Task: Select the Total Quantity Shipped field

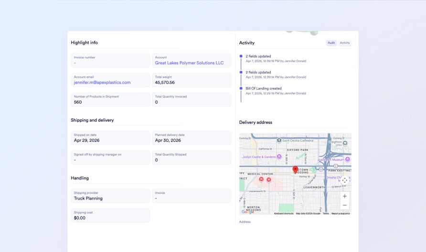Action: tap(192, 157)
